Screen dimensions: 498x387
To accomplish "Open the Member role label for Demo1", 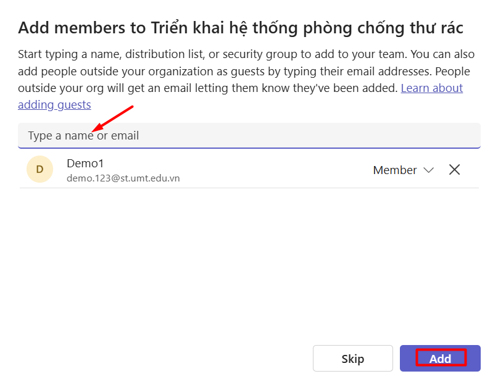I will tap(395, 170).
